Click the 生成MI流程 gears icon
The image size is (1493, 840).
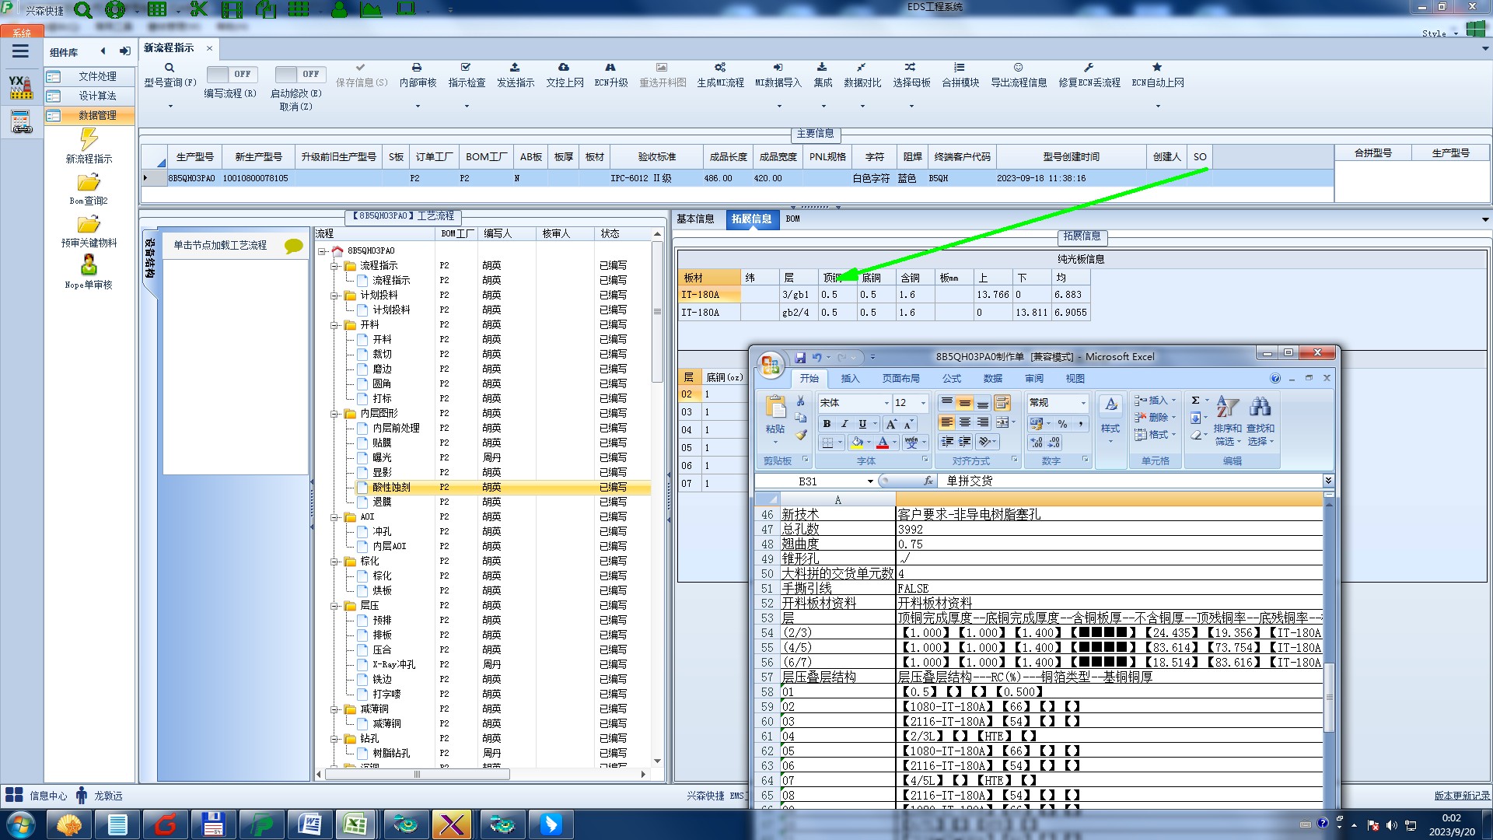coord(720,68)
